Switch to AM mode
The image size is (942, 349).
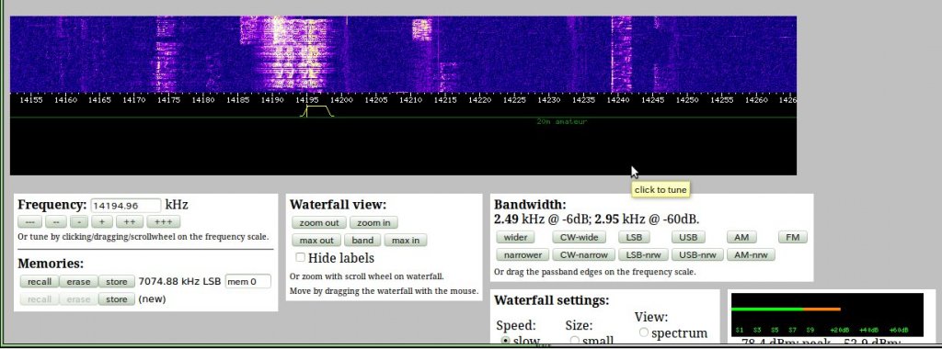pyautogui.click(x=741, y=238)
